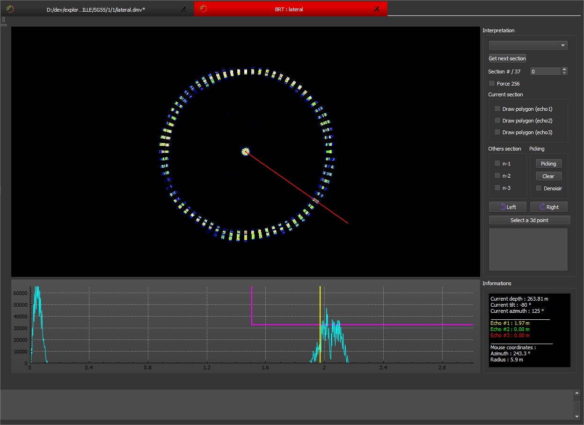Enable the Force 256 checkbox
The height and width of the screenshot is (425, 584).
tap(492, 84)
